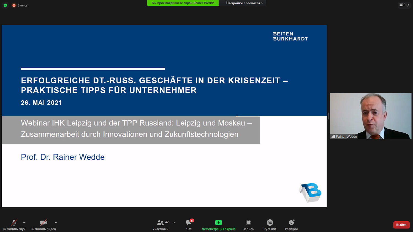Click the Запись record button in toolbar
The width and height of the screenshot is (413, 232).
click(x=248, y=225)
